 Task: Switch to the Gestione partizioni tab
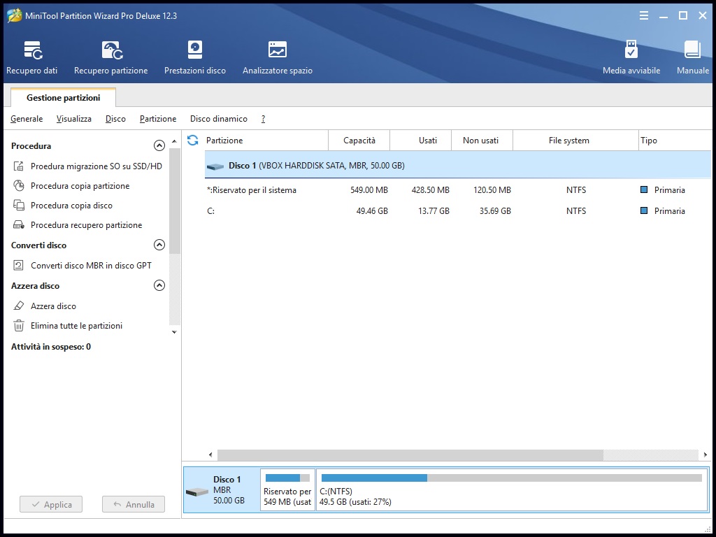(x=63, y=98)
